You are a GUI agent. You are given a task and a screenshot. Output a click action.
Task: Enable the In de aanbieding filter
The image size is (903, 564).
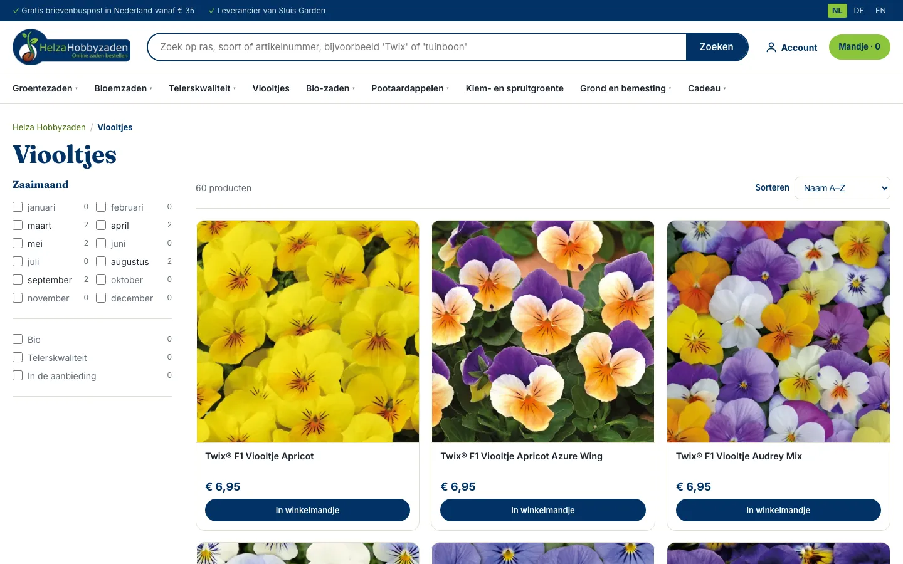coord(18,375)
